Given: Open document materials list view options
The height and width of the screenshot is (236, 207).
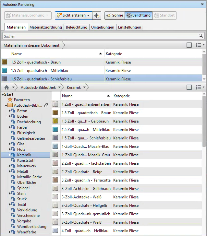Looking at the screenshot, I should [x=200, y=45].
